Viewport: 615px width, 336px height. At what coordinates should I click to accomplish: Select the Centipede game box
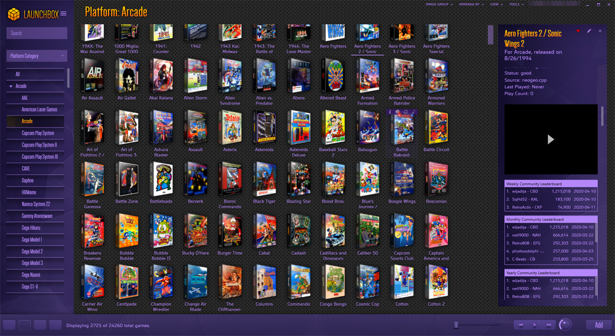[x=127, y=282]
